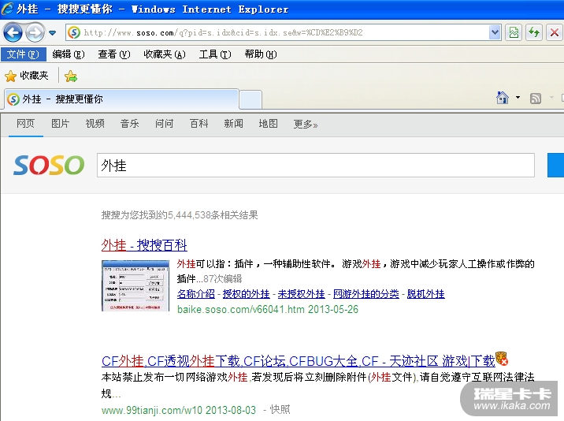Click the 收藏夹 favorites star button
Viewport: 564px width, 421px height.
point(26,76)
